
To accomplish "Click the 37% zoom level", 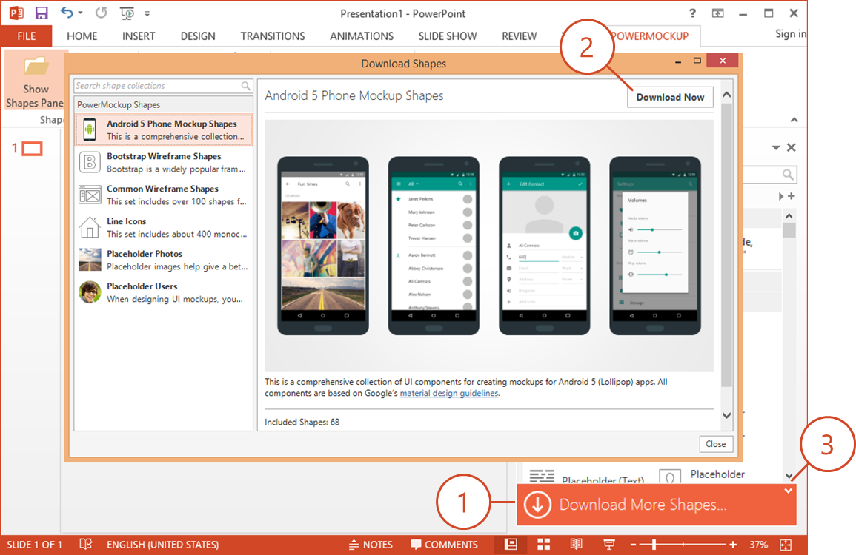I will tap(758, 544).
